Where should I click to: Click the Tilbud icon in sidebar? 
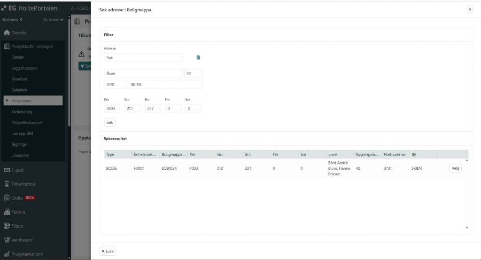7,226
